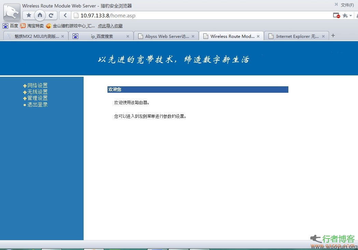Open dropdown arrow beside the star-plus icon
Screen dimensions: 358x250
(x=350, y=16)
